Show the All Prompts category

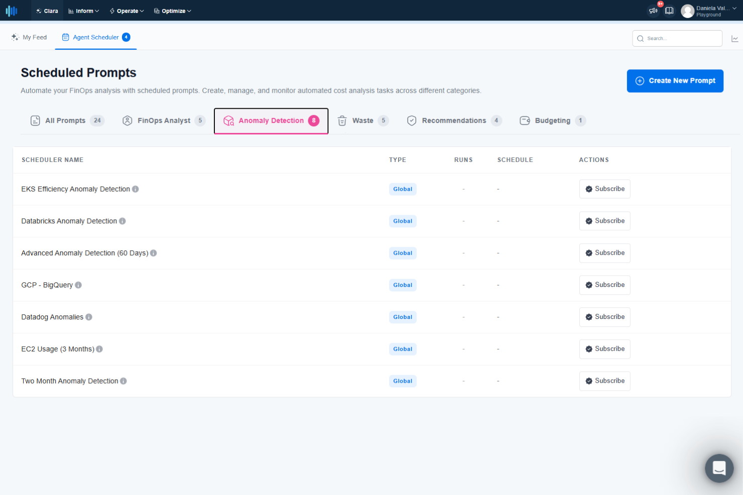point(67,120)
